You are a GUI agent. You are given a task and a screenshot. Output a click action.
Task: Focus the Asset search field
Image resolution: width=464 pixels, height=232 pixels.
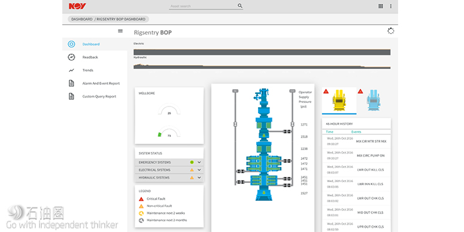(x=203, y=6)
